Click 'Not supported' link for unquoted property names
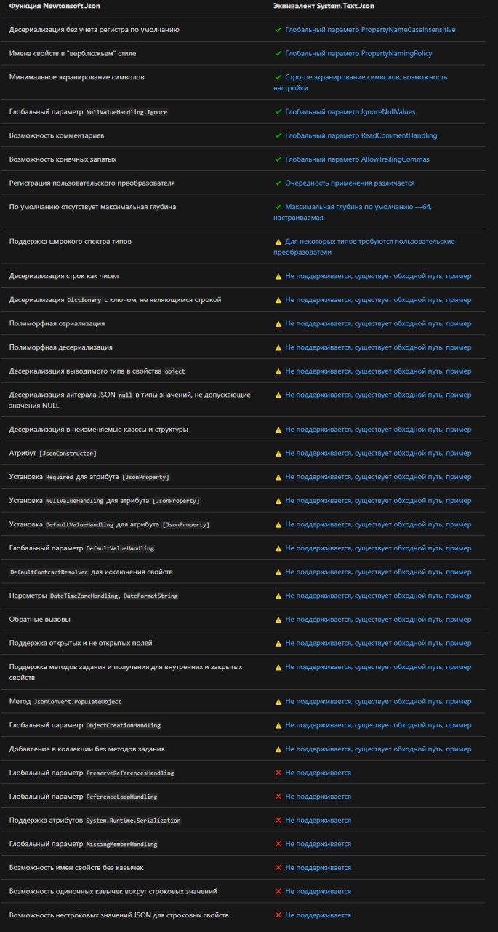The height and width of the screenshot is (932, 498). [x=318, y=868]
